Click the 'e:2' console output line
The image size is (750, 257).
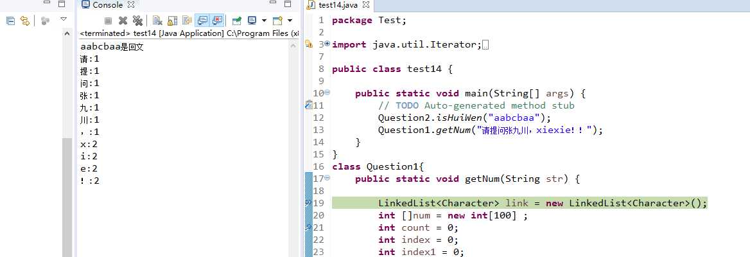click(89, 169)
